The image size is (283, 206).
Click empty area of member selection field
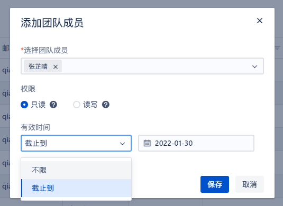155,66
